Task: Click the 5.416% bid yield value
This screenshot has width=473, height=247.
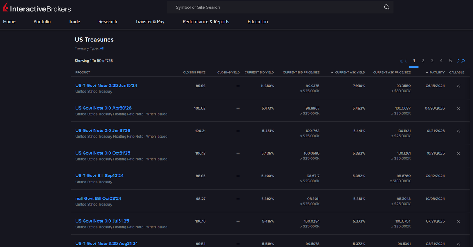Action: coord(268,221)
